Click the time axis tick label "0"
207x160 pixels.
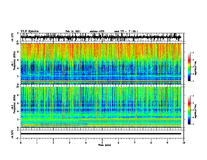pos(21,143)
